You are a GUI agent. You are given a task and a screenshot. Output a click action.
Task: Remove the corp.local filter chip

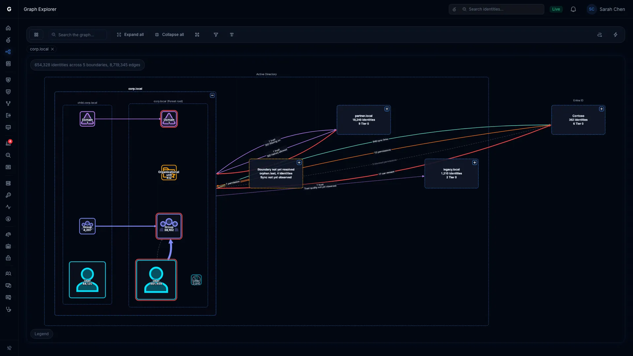click(x=52, y=49)
